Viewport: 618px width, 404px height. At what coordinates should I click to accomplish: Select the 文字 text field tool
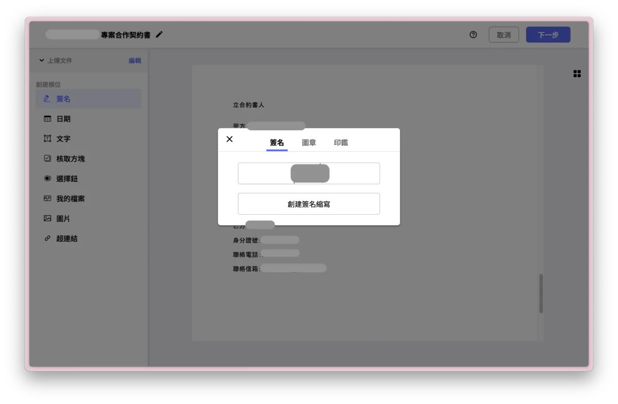pyautogui.click(x=63, y=138)
